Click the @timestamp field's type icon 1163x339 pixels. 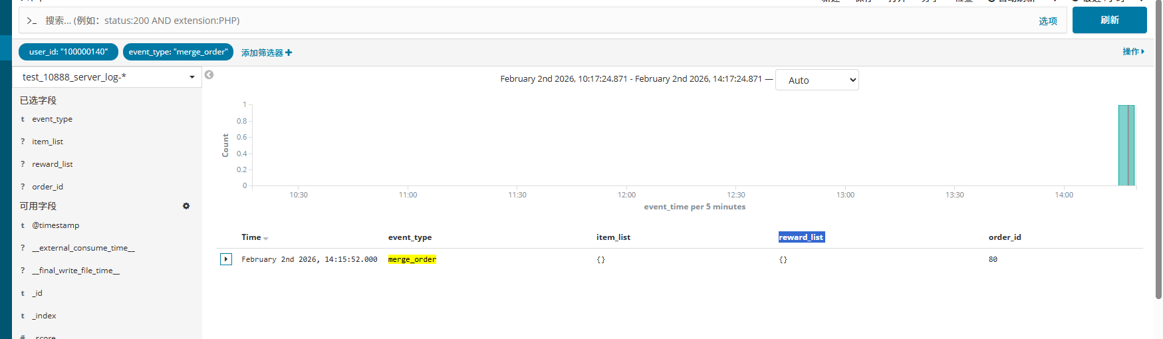pyautogui.click(x=23, y=226)
